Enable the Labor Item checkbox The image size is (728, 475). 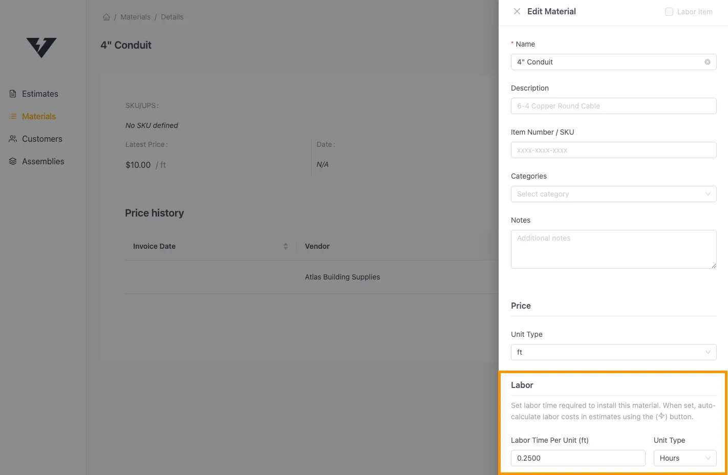coord(669,11)
